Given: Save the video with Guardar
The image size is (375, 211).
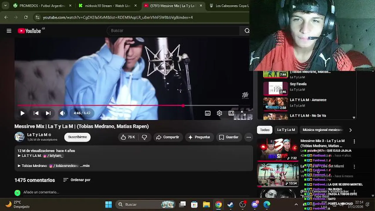Looking at the screenshot, I should coord(229,137).
